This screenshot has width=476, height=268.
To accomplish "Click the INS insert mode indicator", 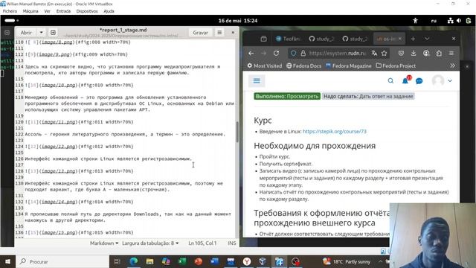I will (x=232, y=243).
